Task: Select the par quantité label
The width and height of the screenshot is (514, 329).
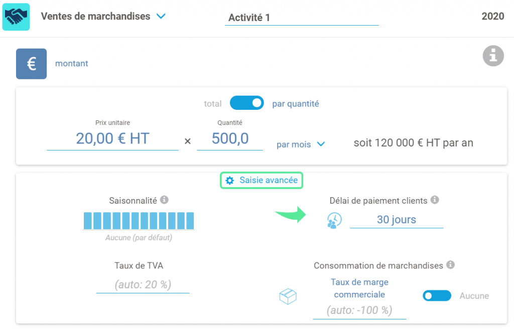Action: pos(295,103)
